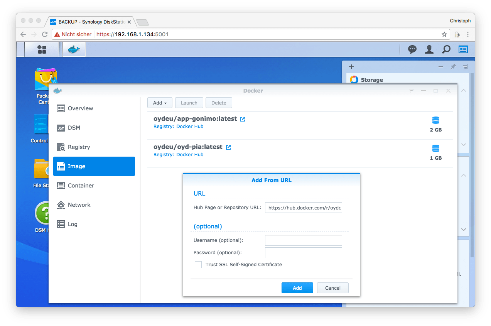
Task: Click the Docker whale taskbar icon
Action: 74,49
